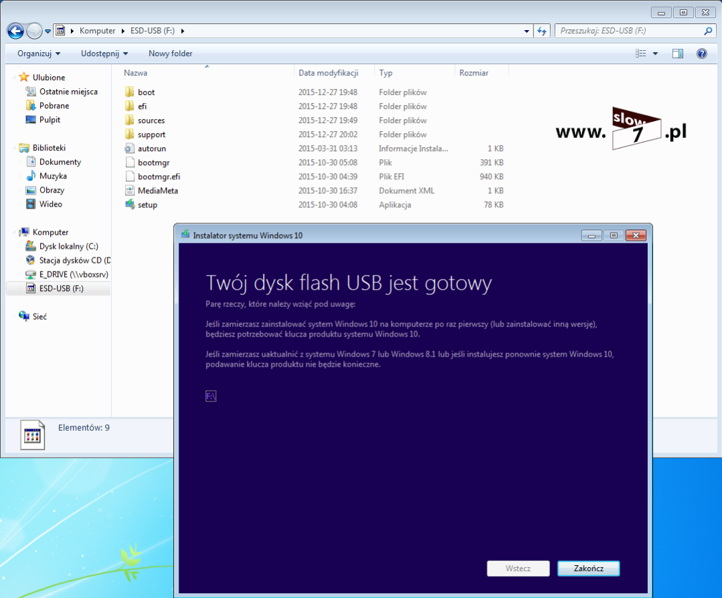
Task: Refresh the ESD-USB folder view
Action: click(x=542, y=31)
